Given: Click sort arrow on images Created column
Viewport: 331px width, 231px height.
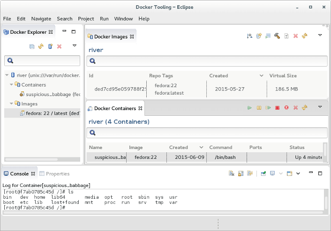Looking at the screenshot, I should pos(261,76).
